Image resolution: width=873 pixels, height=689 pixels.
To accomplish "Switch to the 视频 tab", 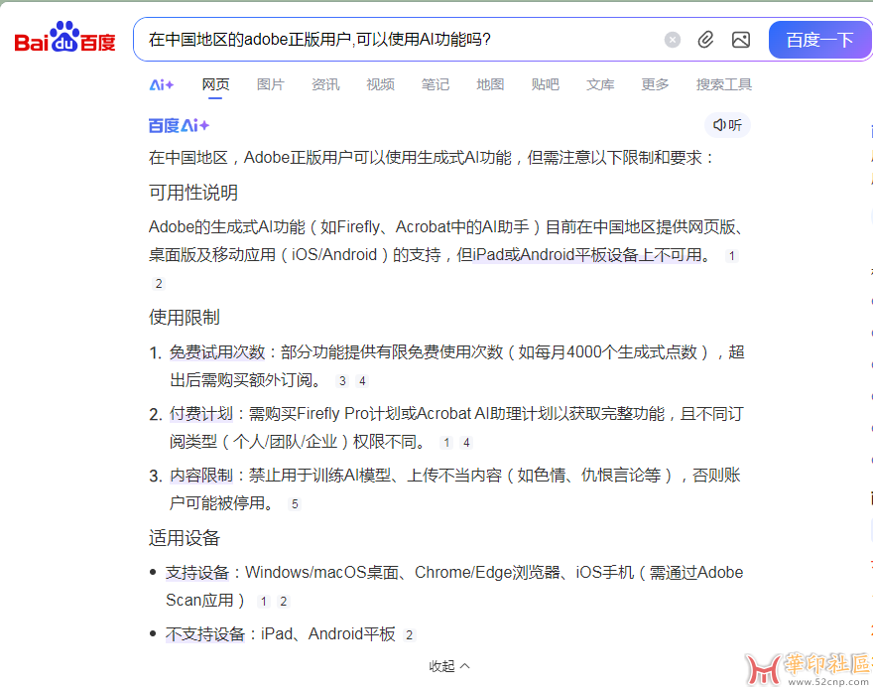I will pos(380,85).
